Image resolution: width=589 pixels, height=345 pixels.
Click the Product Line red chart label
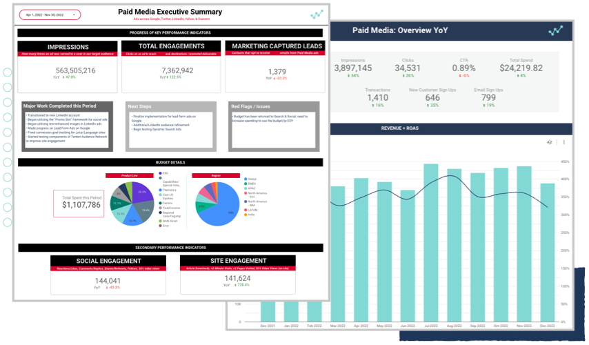pos(130,175)
